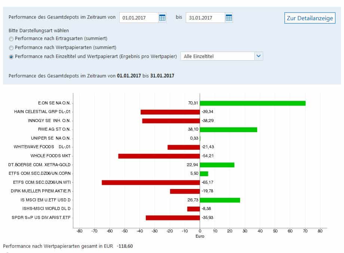This screenshot has width=344, height=253.
Task: Click the label ETFS COM.SEC.DZ06/UN.WTI
Action: (42, 182)
